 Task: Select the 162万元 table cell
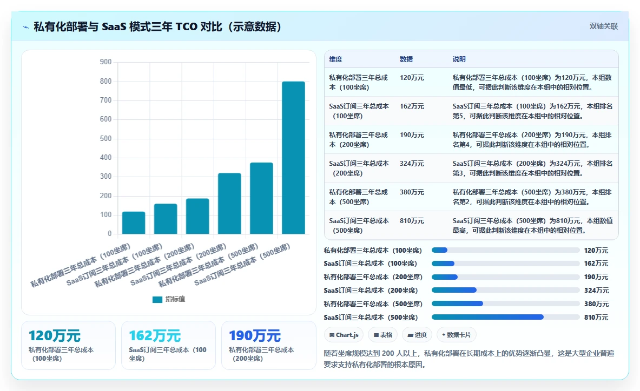(x=412, y=106)
